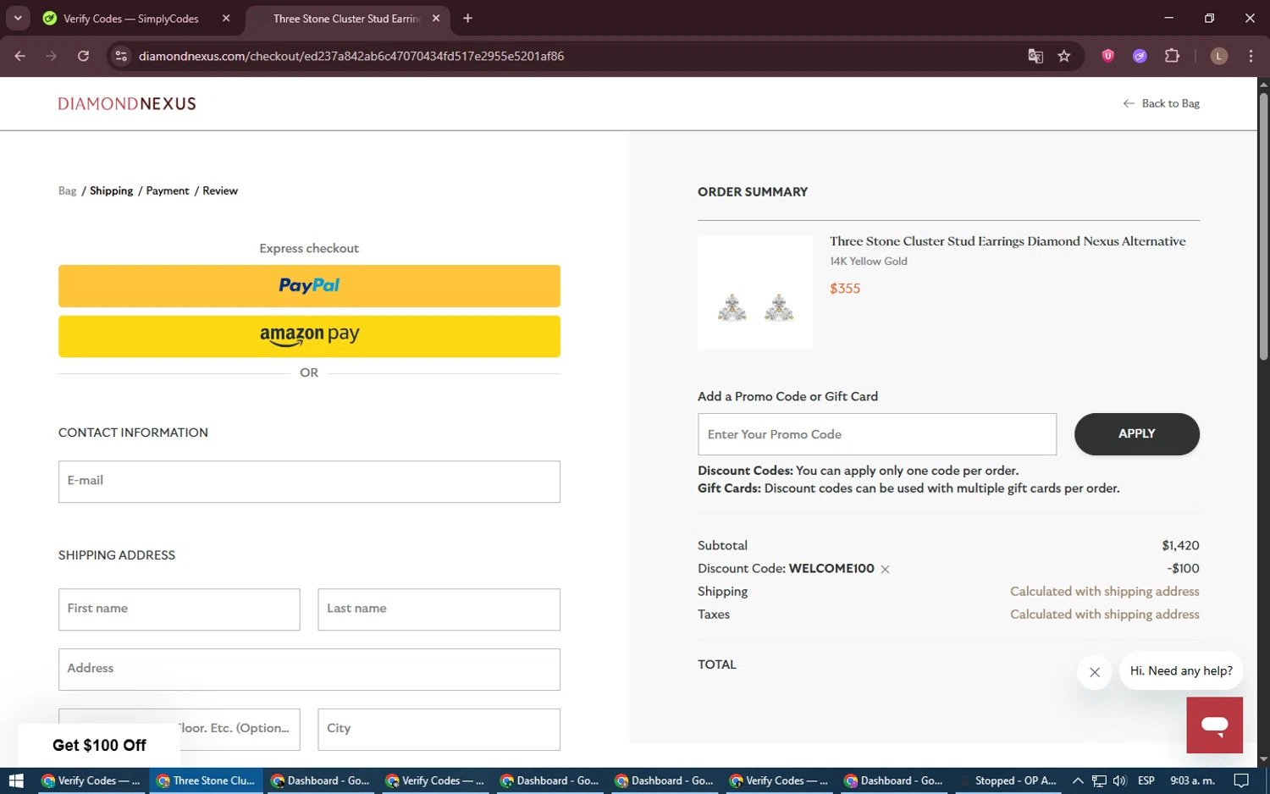This screenshot has width=1270, height=794.
Task: Select the Three Stone Cluster Stud Earrings tab
Action: pyautogui.click(x=346, y=19)
